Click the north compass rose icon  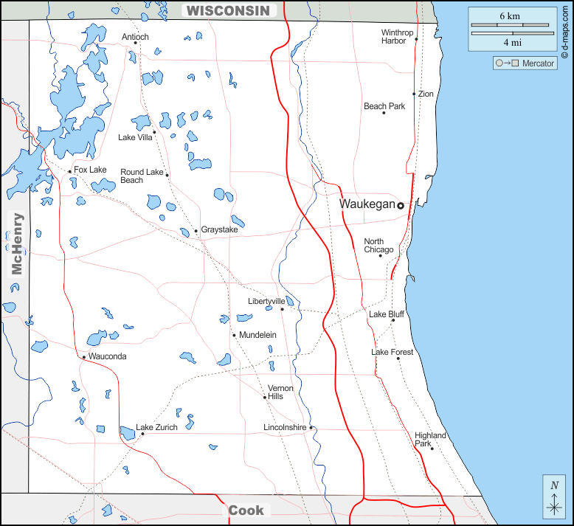point(554,496)
